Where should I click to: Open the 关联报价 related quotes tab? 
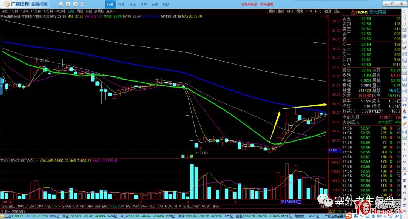[x=19, y=211]
